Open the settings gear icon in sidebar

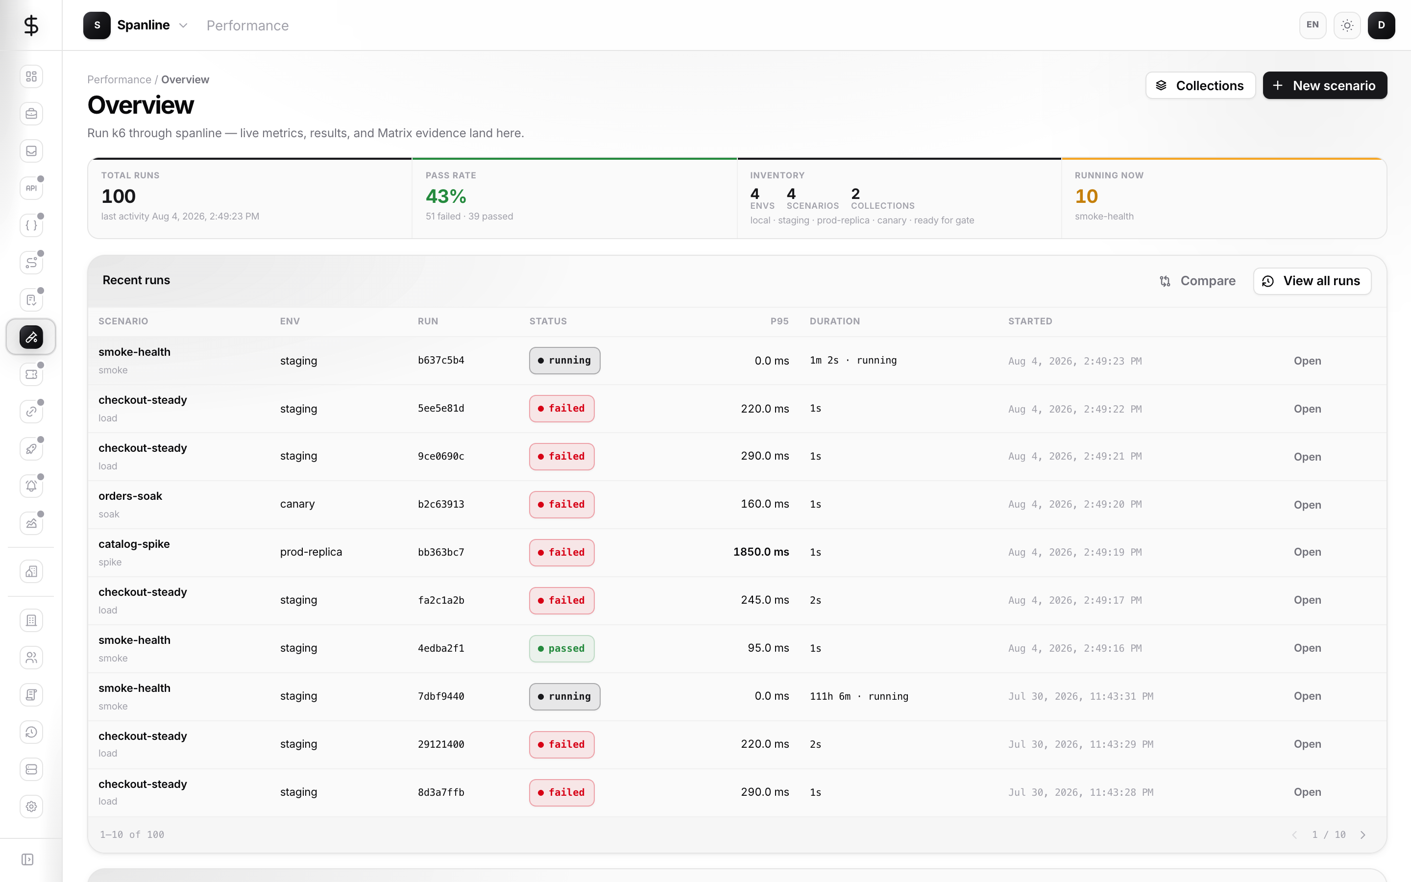pyautogui.click(x=31, y=807)
